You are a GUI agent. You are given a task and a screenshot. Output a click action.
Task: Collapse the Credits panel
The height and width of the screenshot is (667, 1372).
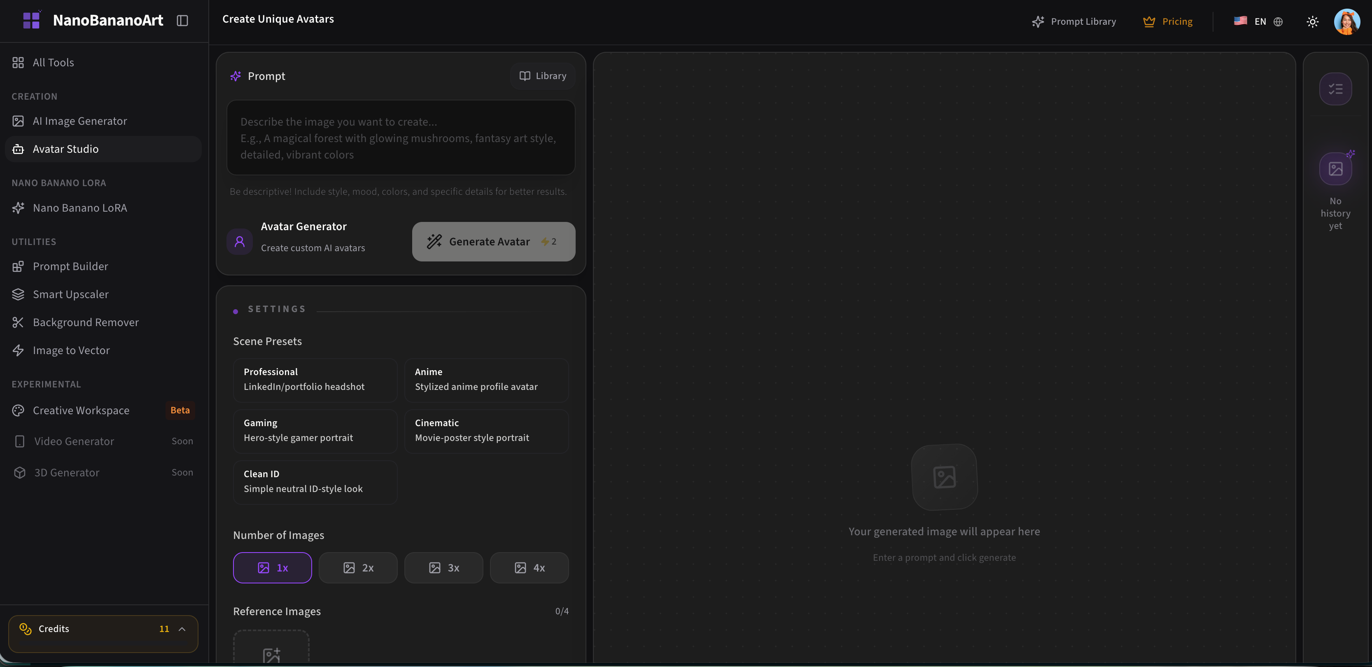point(181,629)
